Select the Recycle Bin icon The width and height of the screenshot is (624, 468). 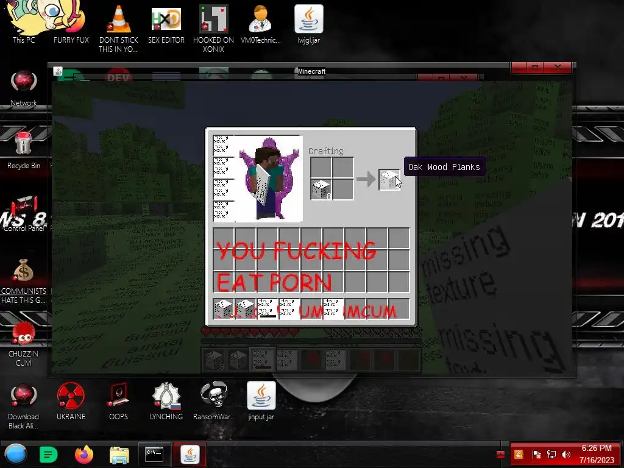24,151
